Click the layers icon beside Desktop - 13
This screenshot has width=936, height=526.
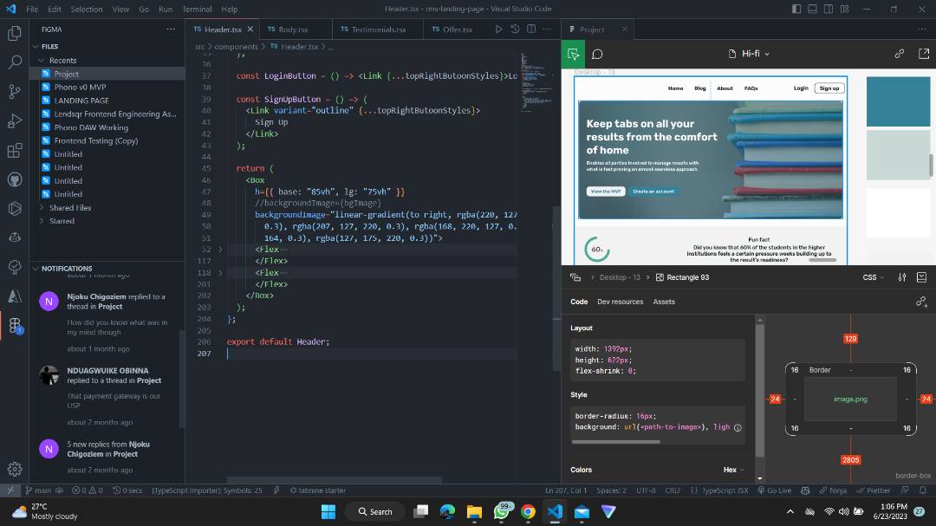click(x=575, y=277)
